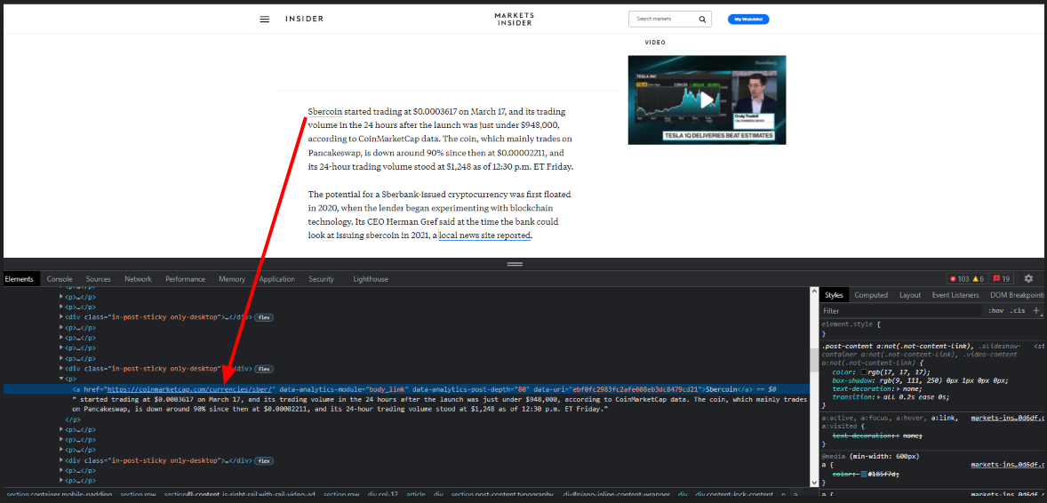Open DevTools settings gear
The height and width of the screenshot is (503, 1047).
pos(1028,278)
